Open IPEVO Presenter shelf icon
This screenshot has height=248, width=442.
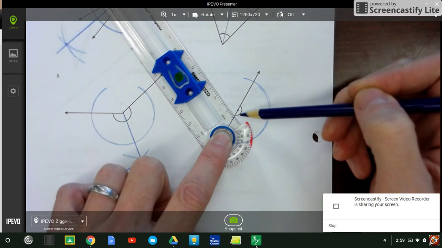point(256,240)
